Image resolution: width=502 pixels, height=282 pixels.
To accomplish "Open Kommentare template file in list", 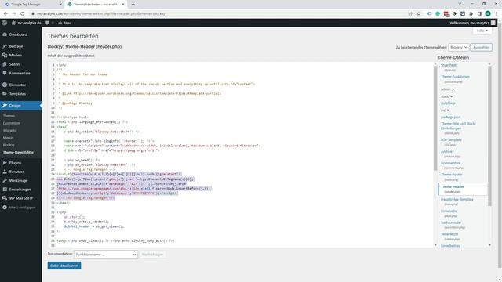I will [450, 163].
